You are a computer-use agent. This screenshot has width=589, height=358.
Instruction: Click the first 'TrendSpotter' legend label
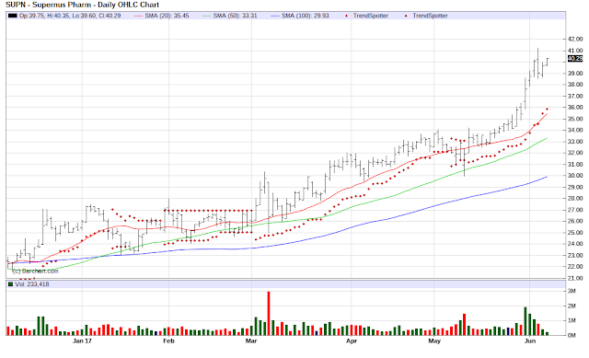[370, 16]
